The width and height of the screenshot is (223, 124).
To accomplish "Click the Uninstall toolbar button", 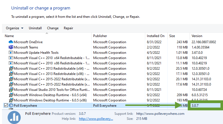I will [35, 28].
